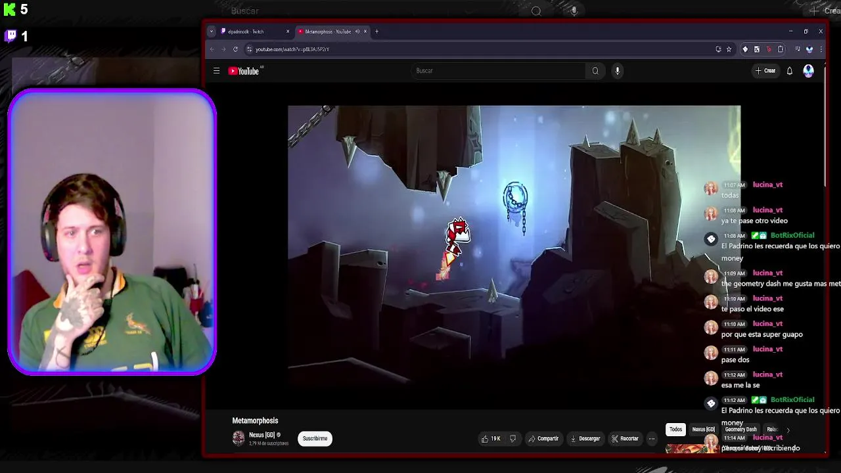The height and width of the screenshot is (473, 841).
Task: Open more actions ellipsis below the video
Action: pos(652,439)
